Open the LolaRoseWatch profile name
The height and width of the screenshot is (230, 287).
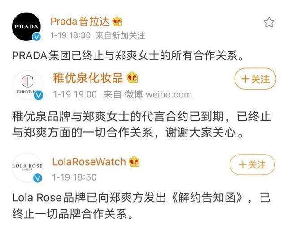(x=88, y=162)
